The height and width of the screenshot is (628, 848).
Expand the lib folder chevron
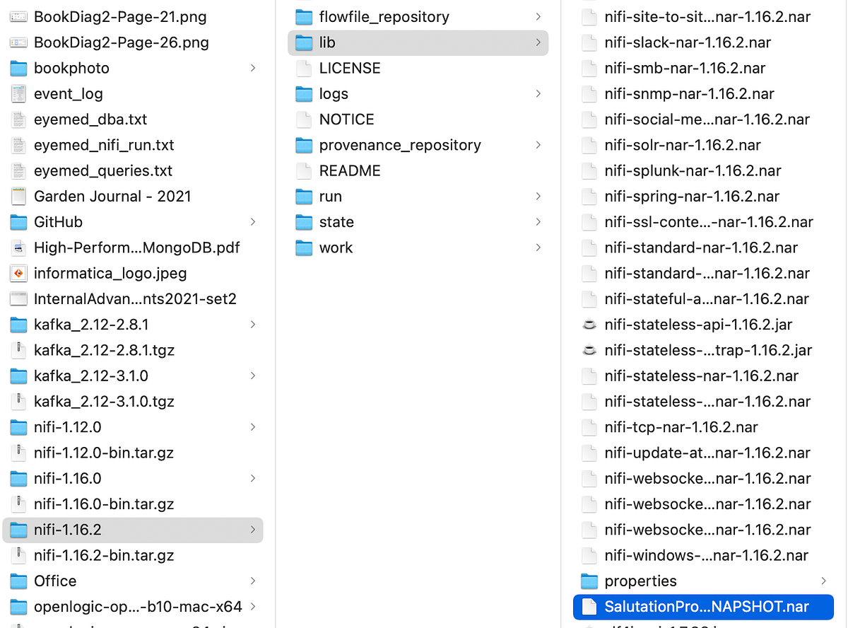(538, 42)
